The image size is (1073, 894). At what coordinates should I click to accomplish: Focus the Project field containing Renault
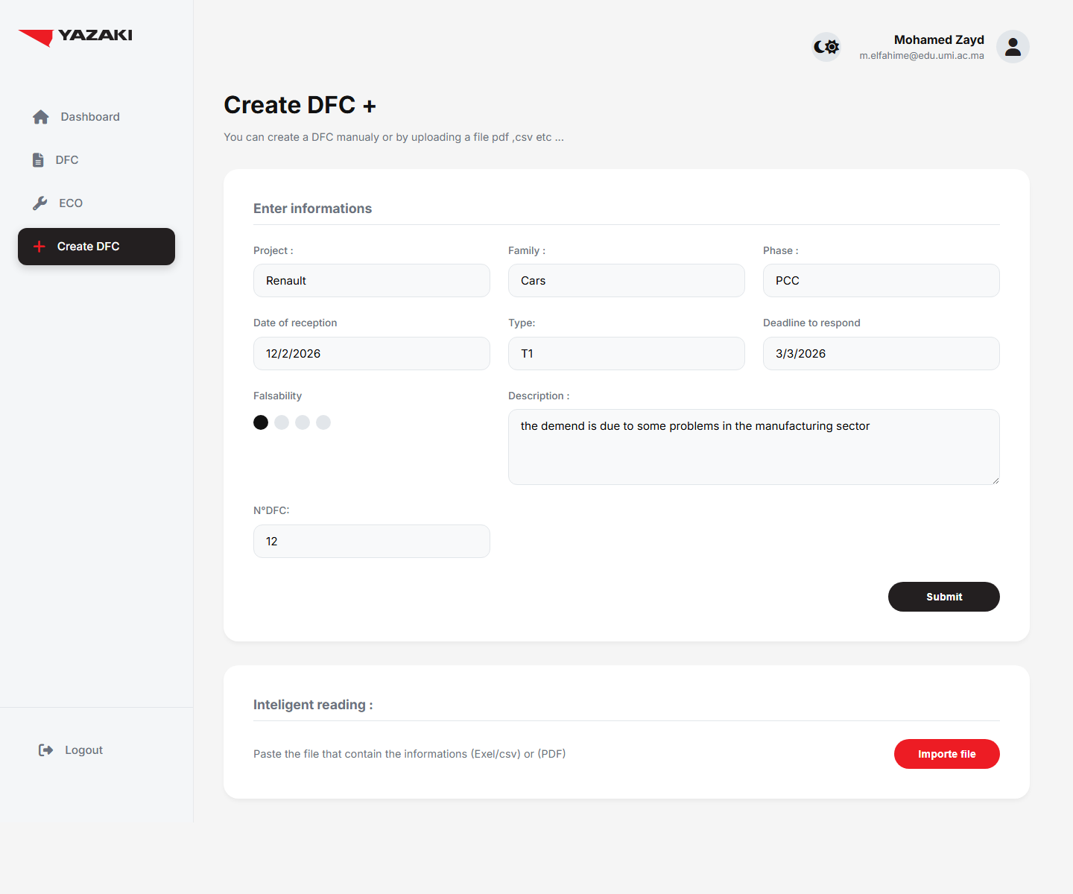(x=372, y=281)
